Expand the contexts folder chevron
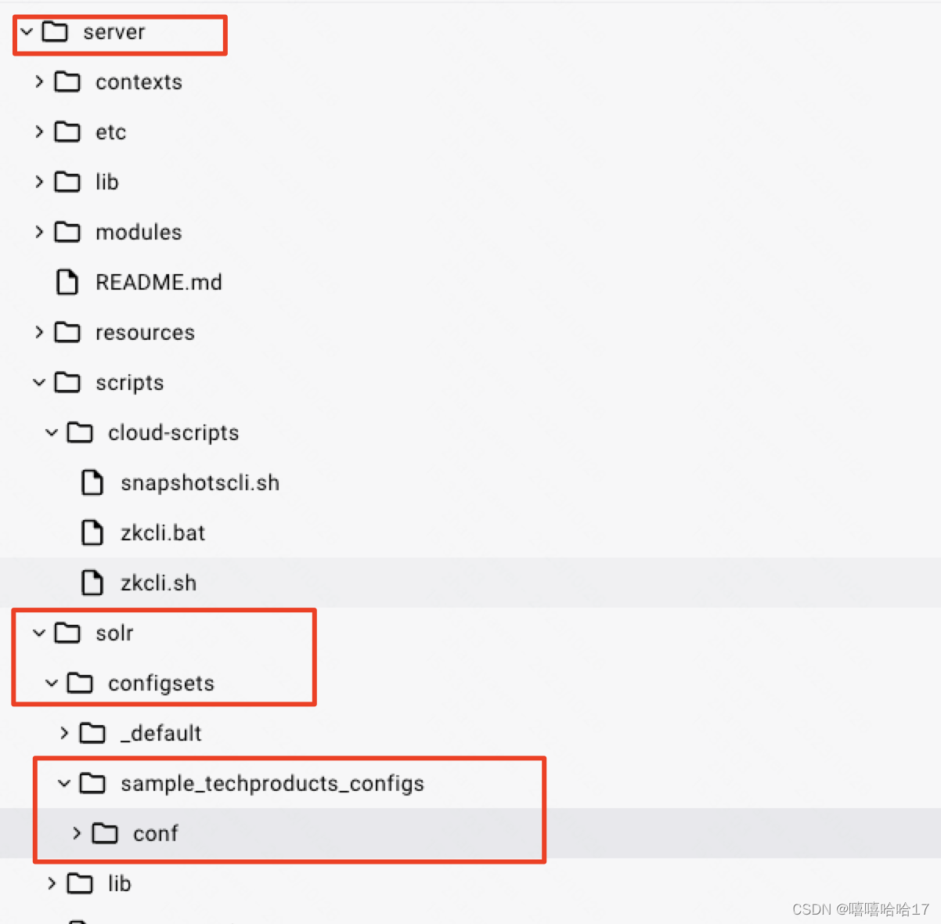 point(39,81)
